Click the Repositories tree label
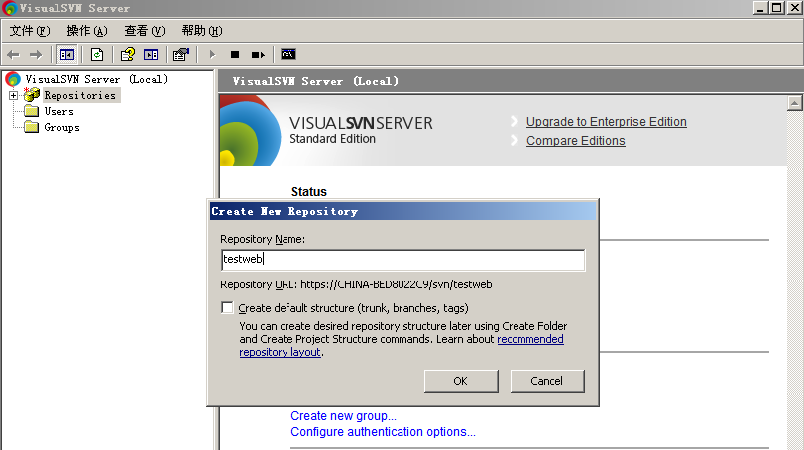 coord(80,95)
